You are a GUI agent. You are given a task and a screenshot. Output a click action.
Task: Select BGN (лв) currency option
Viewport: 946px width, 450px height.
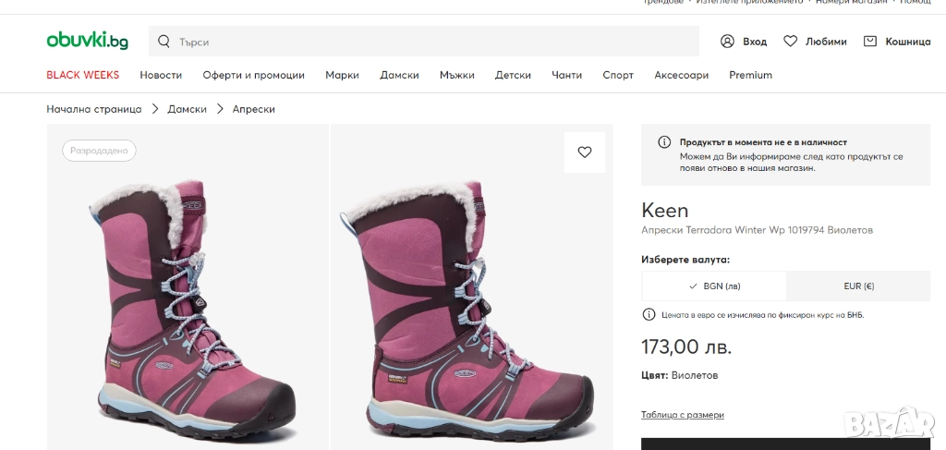click(x=714, y=286)
